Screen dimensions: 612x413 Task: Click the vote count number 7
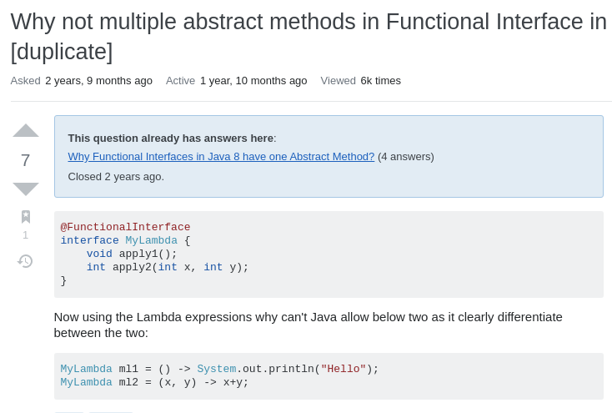[26, 160]
